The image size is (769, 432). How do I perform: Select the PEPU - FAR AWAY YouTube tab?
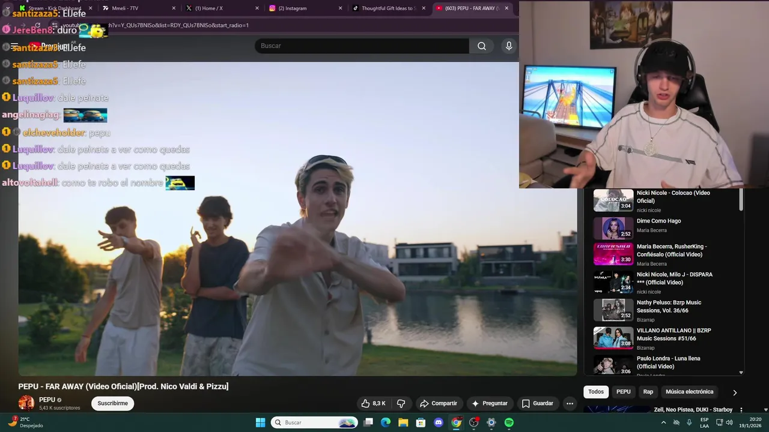click(x=472, y=8)
